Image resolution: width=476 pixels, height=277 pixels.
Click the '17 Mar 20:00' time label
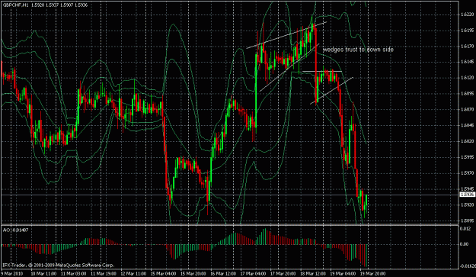pos(283,274)
